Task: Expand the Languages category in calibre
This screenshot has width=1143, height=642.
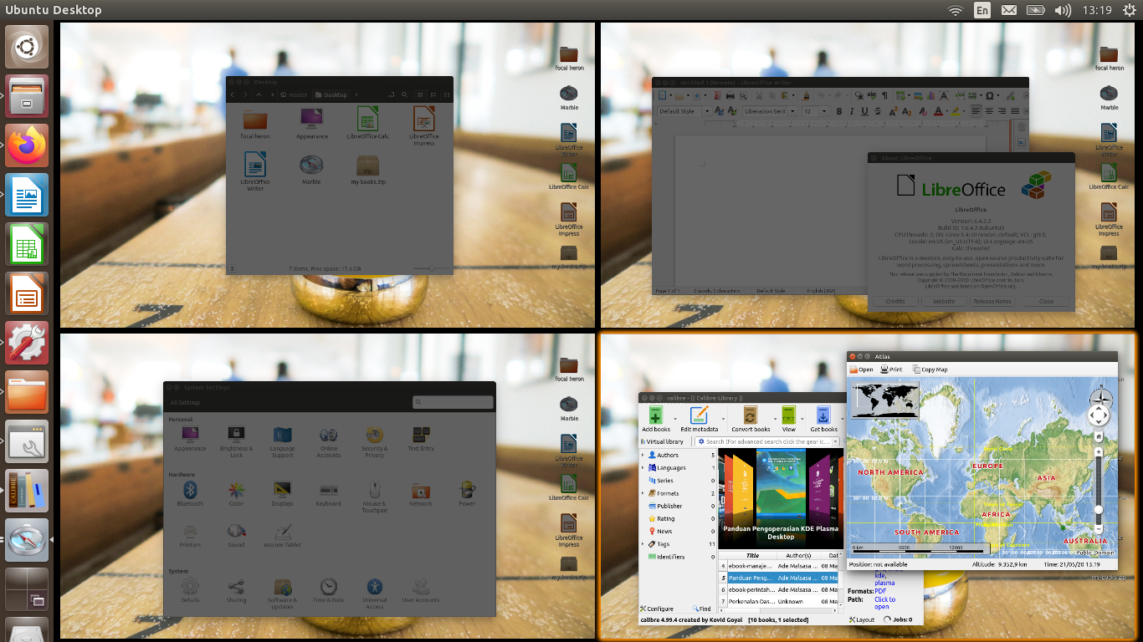Action: [643, 468]
